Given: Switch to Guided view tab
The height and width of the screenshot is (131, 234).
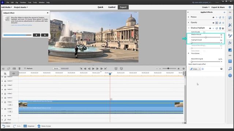Looking at the screenshot, I should tap(112, 7).
